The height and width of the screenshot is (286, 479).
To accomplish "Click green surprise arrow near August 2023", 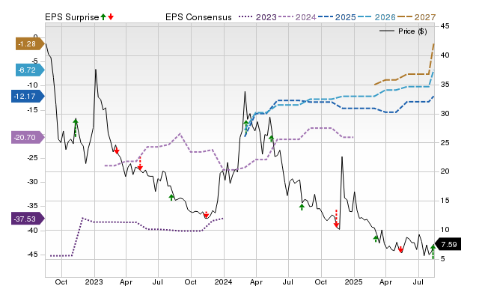I will (x=171, y=198).
